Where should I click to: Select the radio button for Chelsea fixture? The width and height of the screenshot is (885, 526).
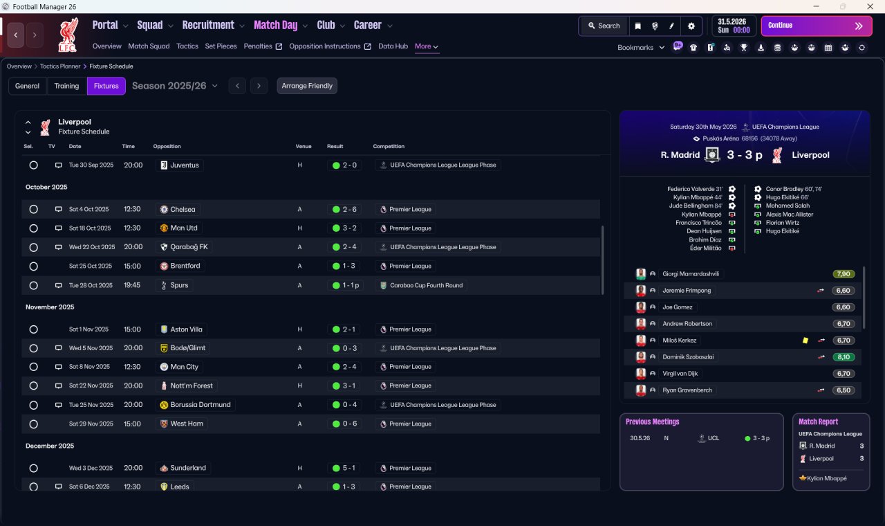33,209
